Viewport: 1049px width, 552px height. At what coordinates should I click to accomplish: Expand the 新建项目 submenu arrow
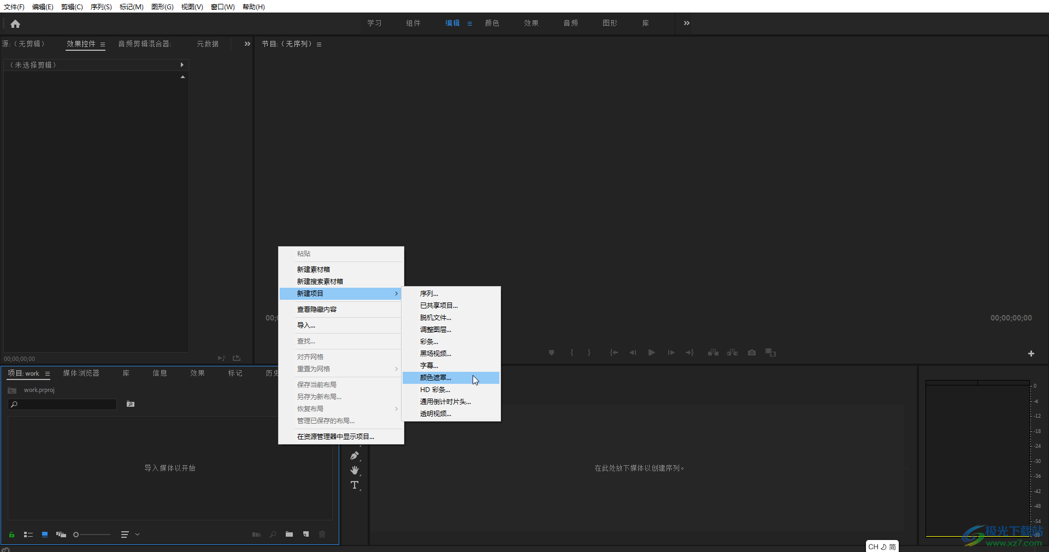pyautogui.click(x=397, y=294)
